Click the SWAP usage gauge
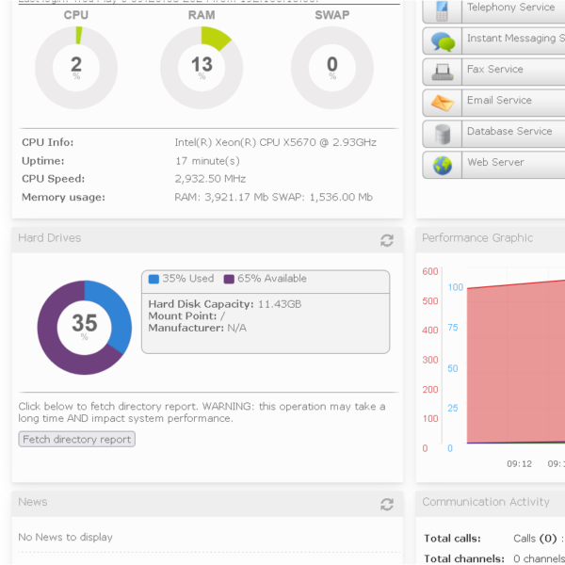Screen dimensions: 565x565 (x=331, y=67)
